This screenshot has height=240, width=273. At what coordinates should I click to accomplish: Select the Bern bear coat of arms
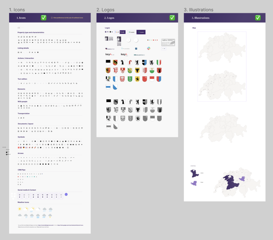(x=115, y=63)
